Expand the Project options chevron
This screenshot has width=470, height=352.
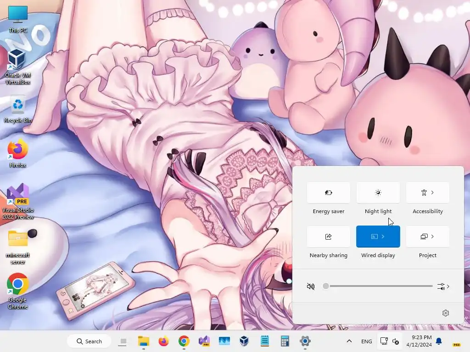[x=432, y=236]
